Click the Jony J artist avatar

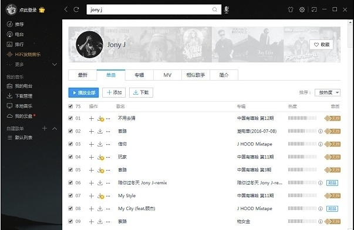pyautogui.click(x=89, y=45)
